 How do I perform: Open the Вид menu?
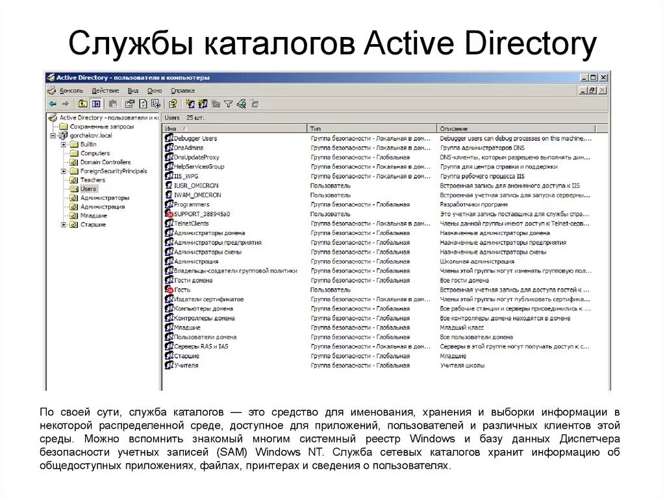pyautogui.click(x=133, y=90)
